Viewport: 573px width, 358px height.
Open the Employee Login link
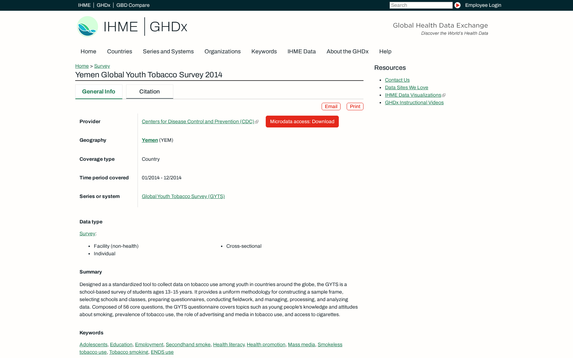pyautogui.click(x=483, y=5)
